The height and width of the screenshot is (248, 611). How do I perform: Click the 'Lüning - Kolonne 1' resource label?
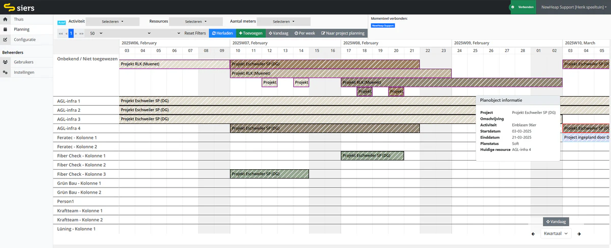pos(76,229)
